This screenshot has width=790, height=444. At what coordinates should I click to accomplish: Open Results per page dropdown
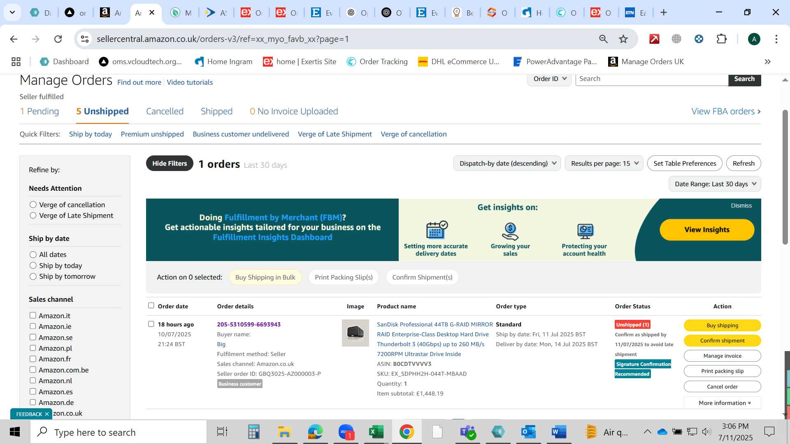[x=604, y=164]
